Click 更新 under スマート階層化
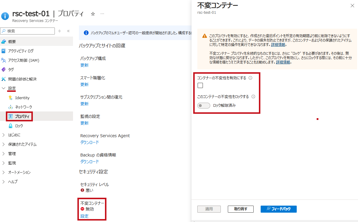The height and width of the screenshot is (222, 358). [x=84, y=85]
